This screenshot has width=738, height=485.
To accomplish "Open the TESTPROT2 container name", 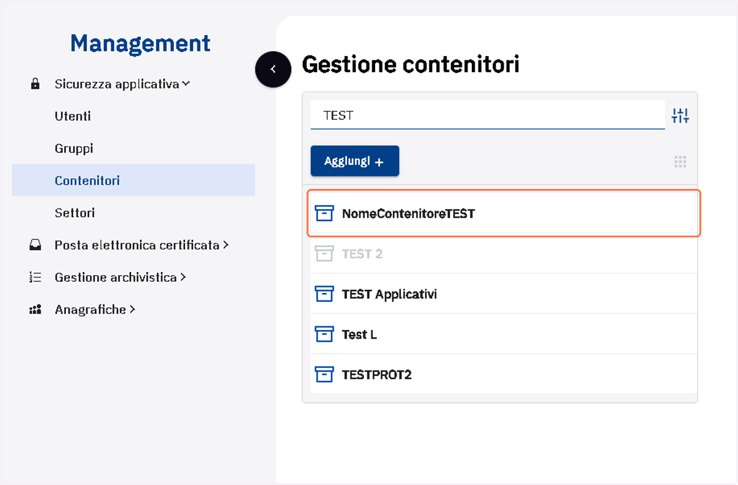I will 376,374.
